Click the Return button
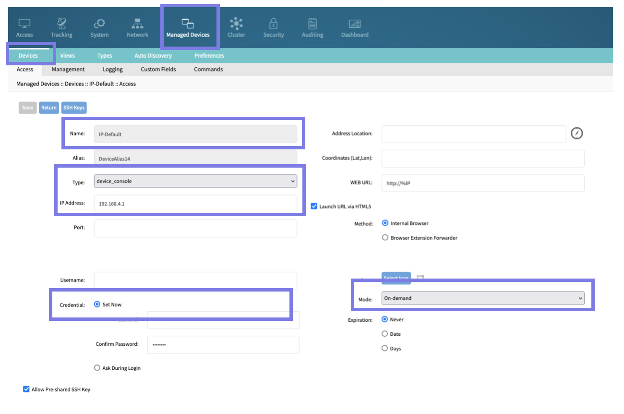 (x=49, y=108)
